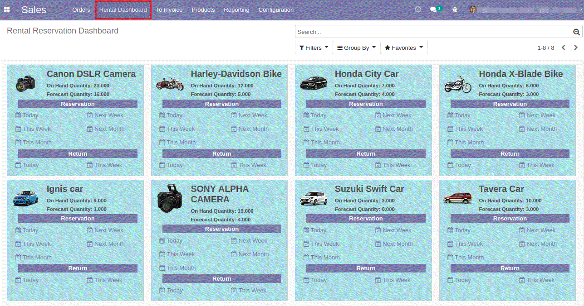Open the Tavera Car thumbnail image
Viewport: 584px width, 306px height.
458,198
